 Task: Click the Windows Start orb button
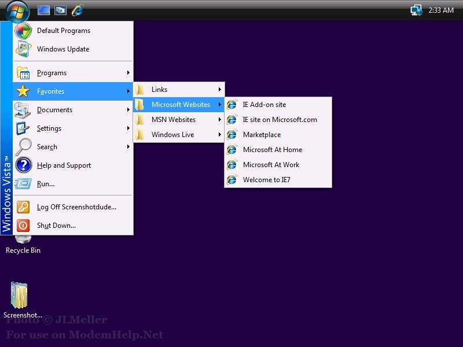point(17,10)
